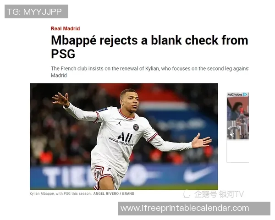Click the 企鹅号 银河TV watermark text

[x=219, y=194]
